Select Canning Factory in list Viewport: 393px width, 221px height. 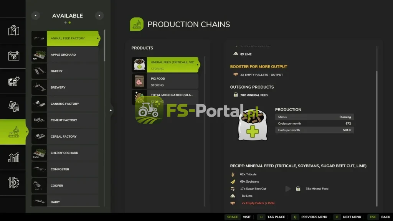coord(65,104)
